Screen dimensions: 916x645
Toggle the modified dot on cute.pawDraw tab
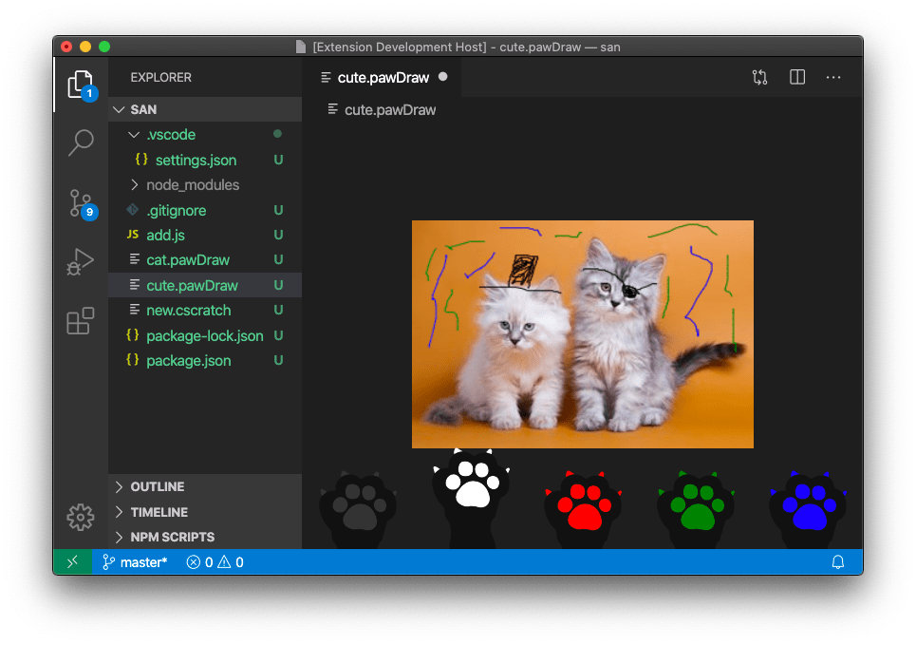pos(442,78)
